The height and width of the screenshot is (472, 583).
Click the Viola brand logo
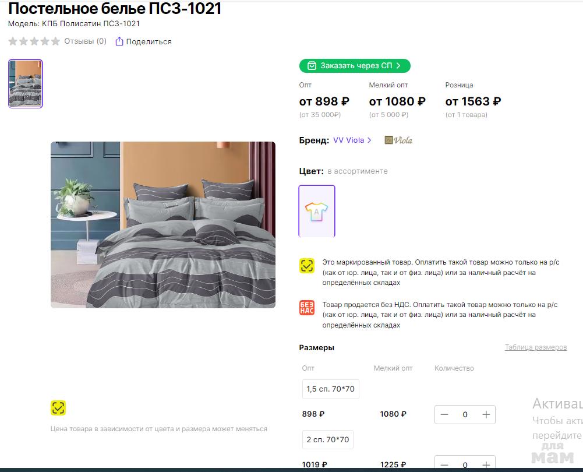pyautogui.click(x=398, y=140)
